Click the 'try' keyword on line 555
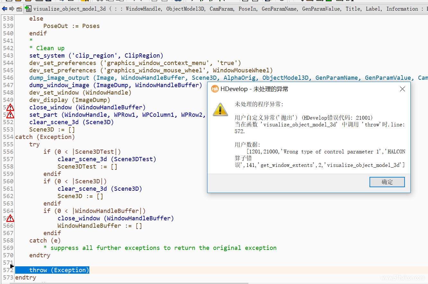This screenshot has height=284, width=428. (x=34, y=144)
